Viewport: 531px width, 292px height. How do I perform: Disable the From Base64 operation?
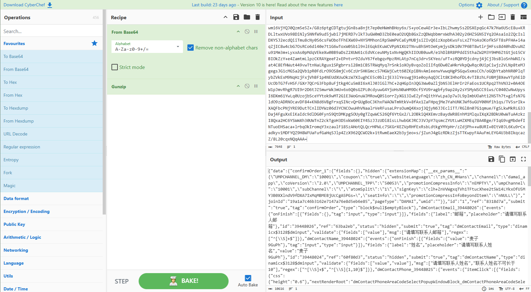(247, 32)
